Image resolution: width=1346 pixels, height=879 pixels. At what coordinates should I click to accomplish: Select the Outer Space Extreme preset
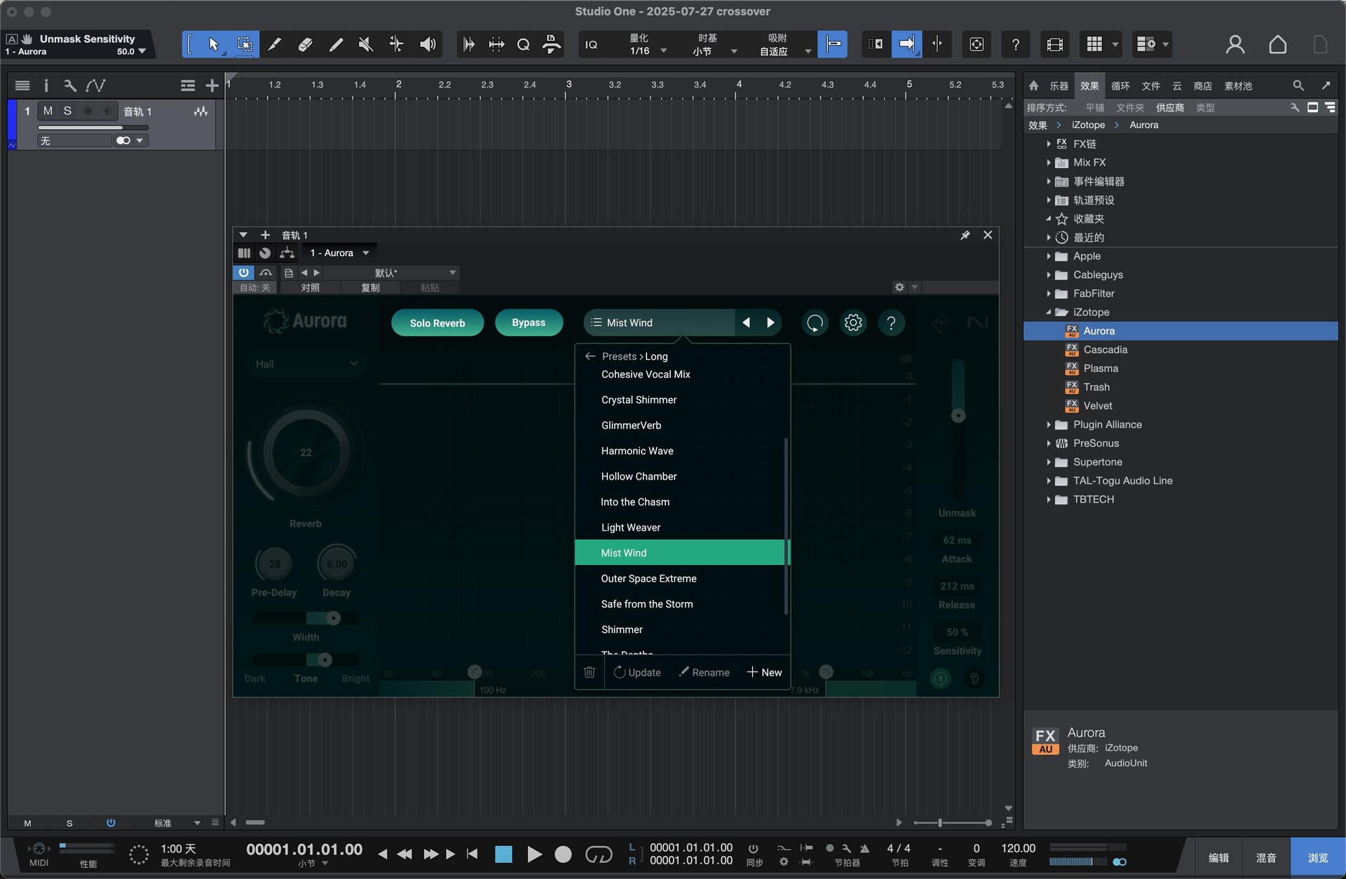[679, 578]
